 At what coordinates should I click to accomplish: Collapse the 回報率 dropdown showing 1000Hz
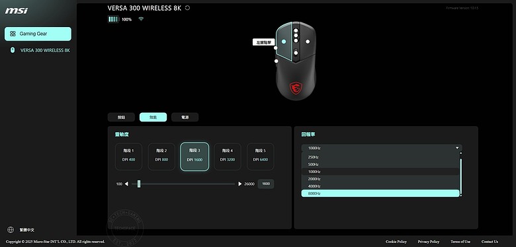tap(382, 148)
